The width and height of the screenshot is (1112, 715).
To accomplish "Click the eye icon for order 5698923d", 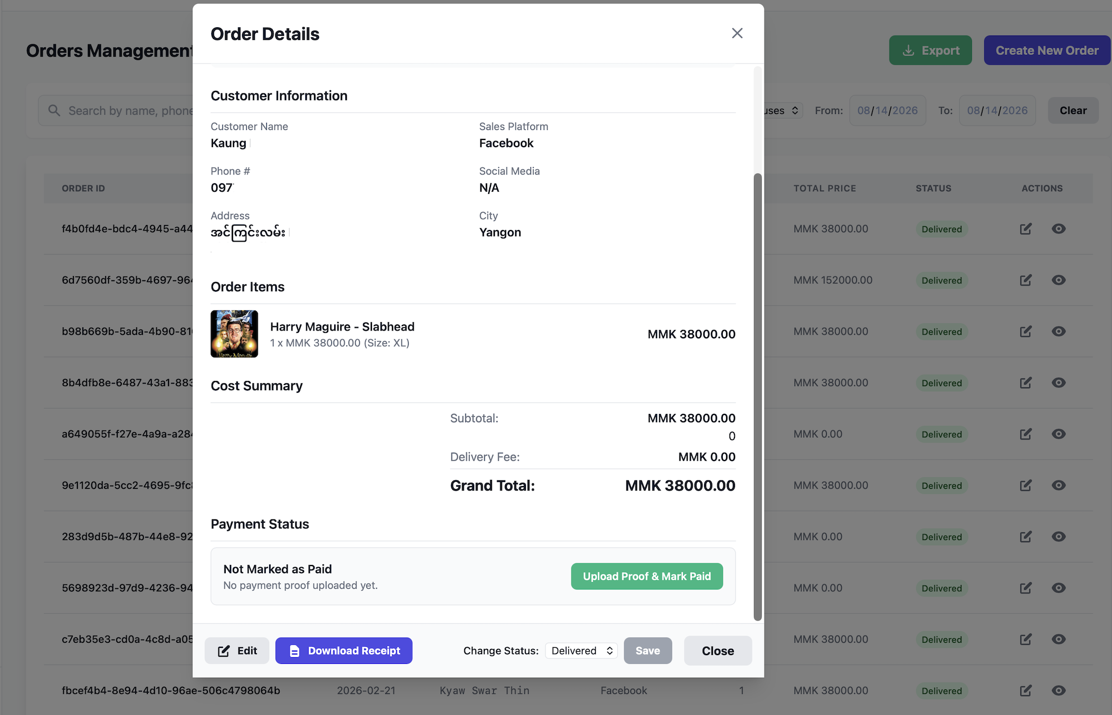I will (x=1059, y=588).
